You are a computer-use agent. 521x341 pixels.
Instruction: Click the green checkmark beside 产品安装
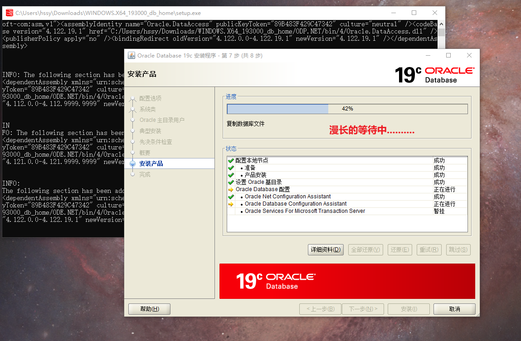(231, 175)
